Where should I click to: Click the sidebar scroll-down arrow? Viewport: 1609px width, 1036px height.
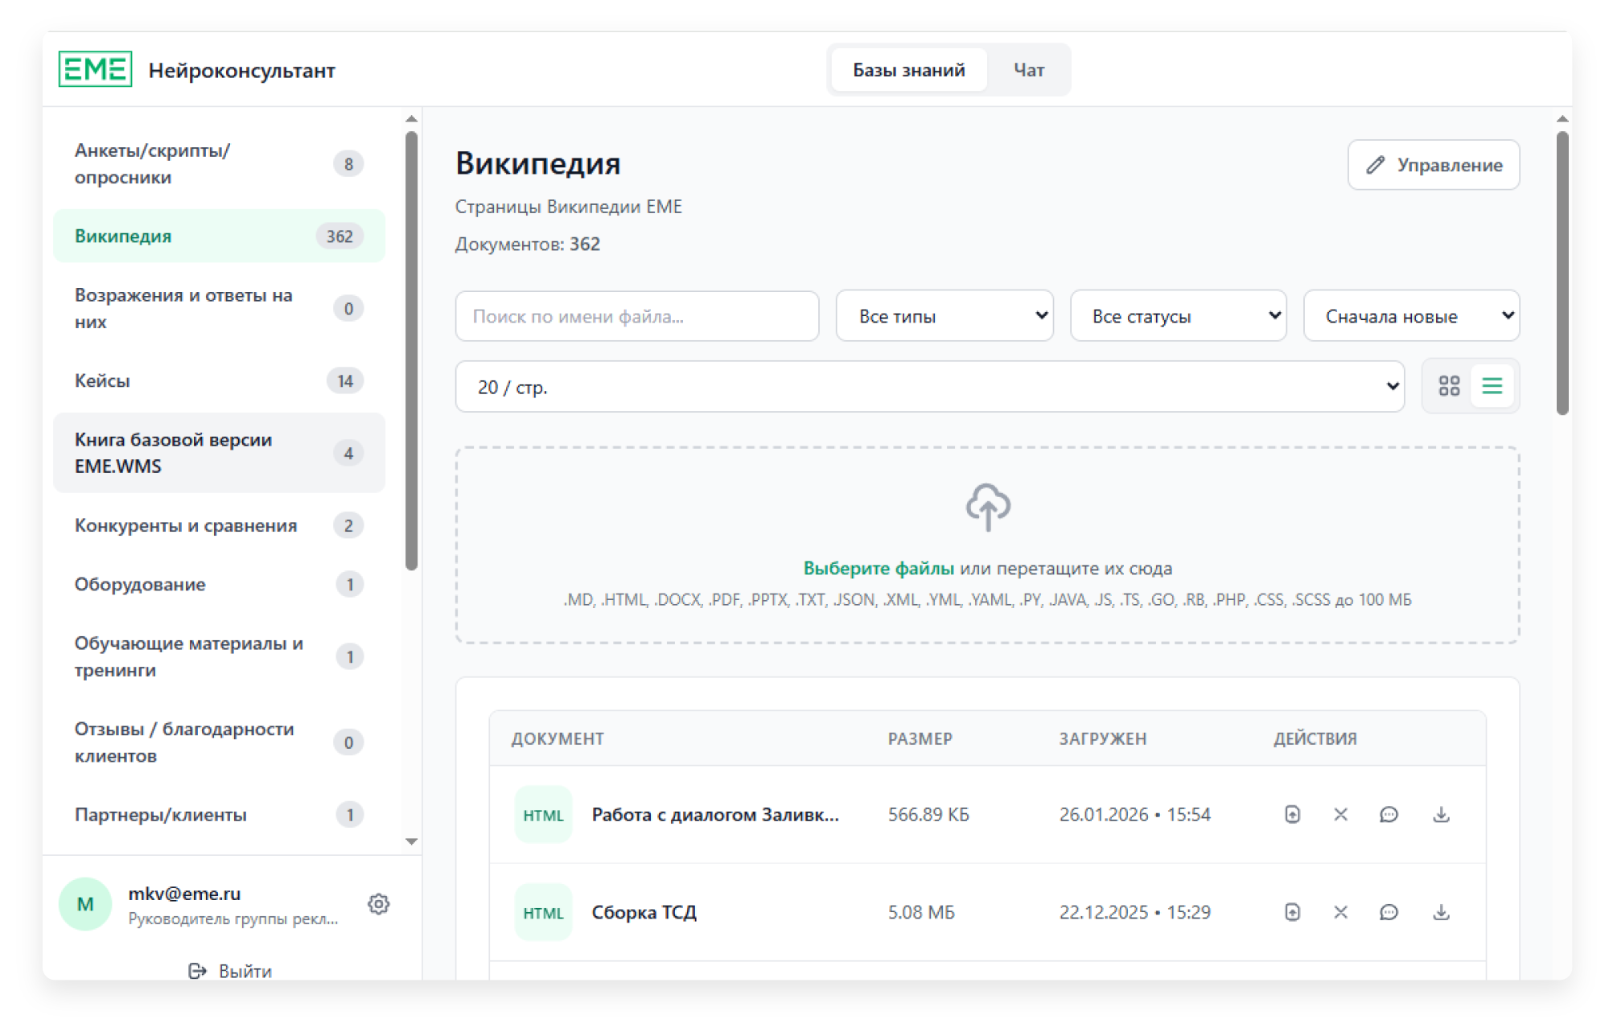coord(411,841)
